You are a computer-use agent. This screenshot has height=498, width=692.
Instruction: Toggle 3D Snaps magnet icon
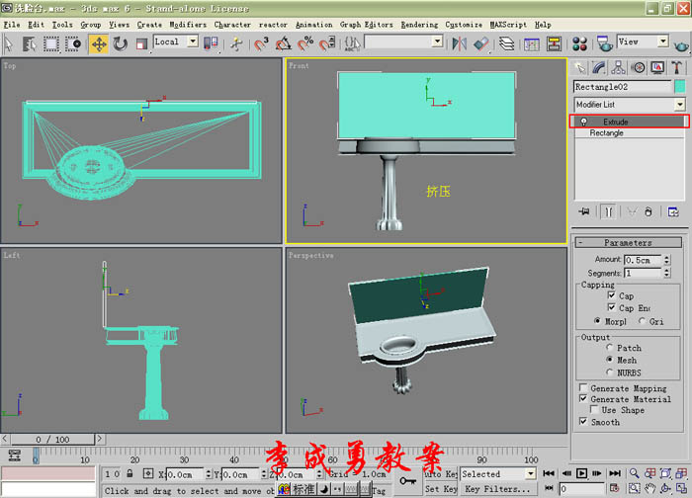(x=261, y=43)
